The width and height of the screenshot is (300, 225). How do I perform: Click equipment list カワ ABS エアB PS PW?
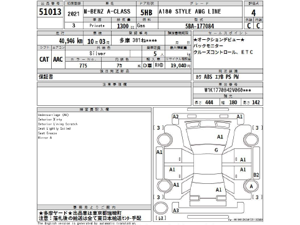coord(217,77)
